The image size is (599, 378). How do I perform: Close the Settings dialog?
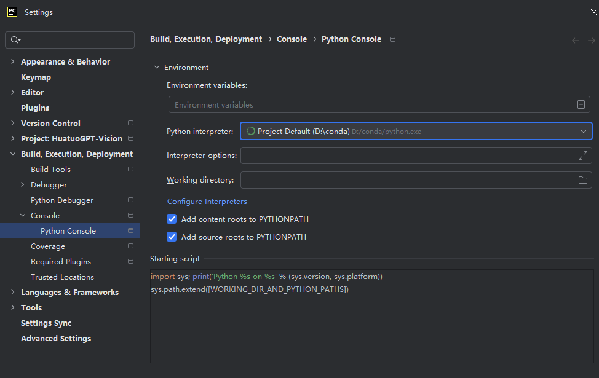(x=593, y=12)
